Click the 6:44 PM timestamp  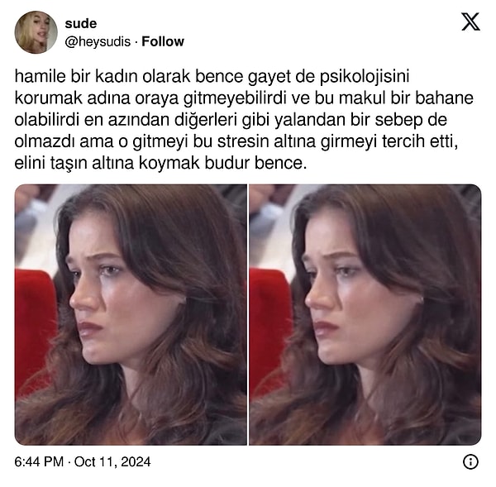[39, 461]
